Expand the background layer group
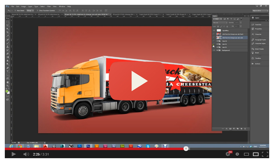 (x=217, y=50)
